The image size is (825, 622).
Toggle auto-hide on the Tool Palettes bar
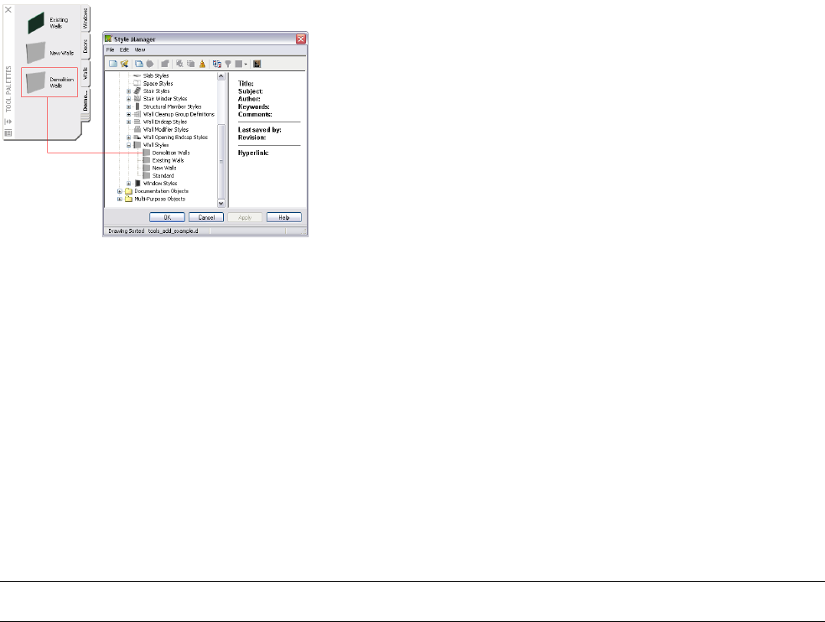pos(8,122)
